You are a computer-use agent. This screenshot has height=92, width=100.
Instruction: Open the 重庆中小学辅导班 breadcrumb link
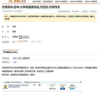point(61,1)
